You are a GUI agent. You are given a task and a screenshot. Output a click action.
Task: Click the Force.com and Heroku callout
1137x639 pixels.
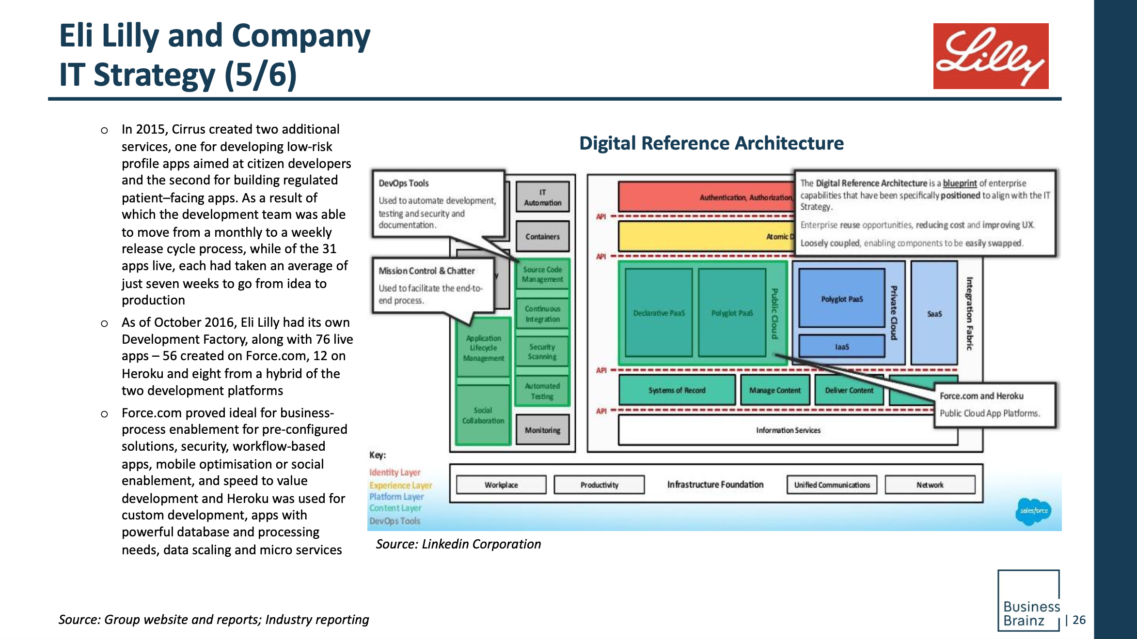995,405
